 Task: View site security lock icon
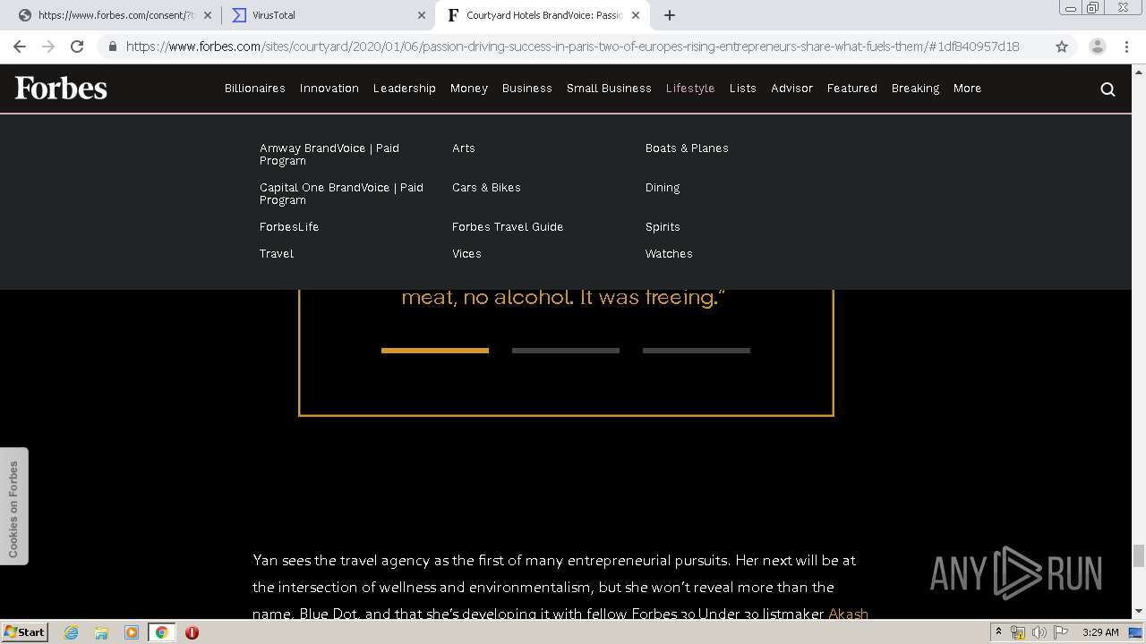tap(113, 47)
